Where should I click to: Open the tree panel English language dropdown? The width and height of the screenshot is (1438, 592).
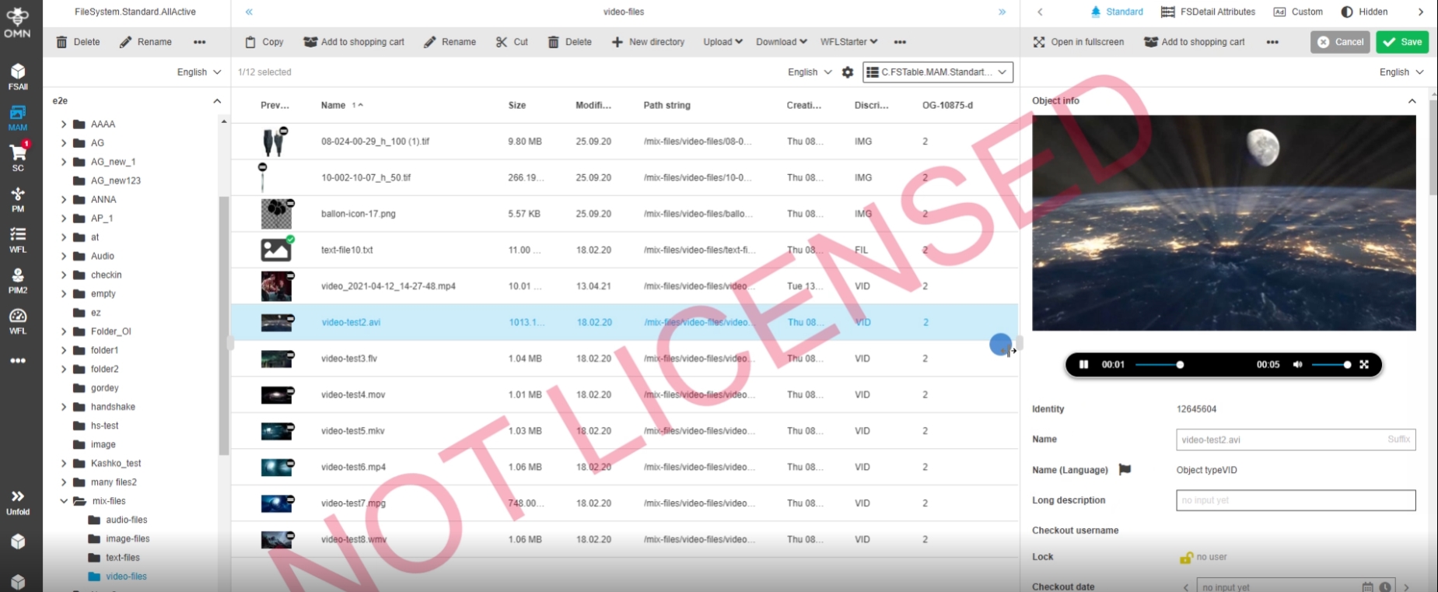(x=199, y=72)
